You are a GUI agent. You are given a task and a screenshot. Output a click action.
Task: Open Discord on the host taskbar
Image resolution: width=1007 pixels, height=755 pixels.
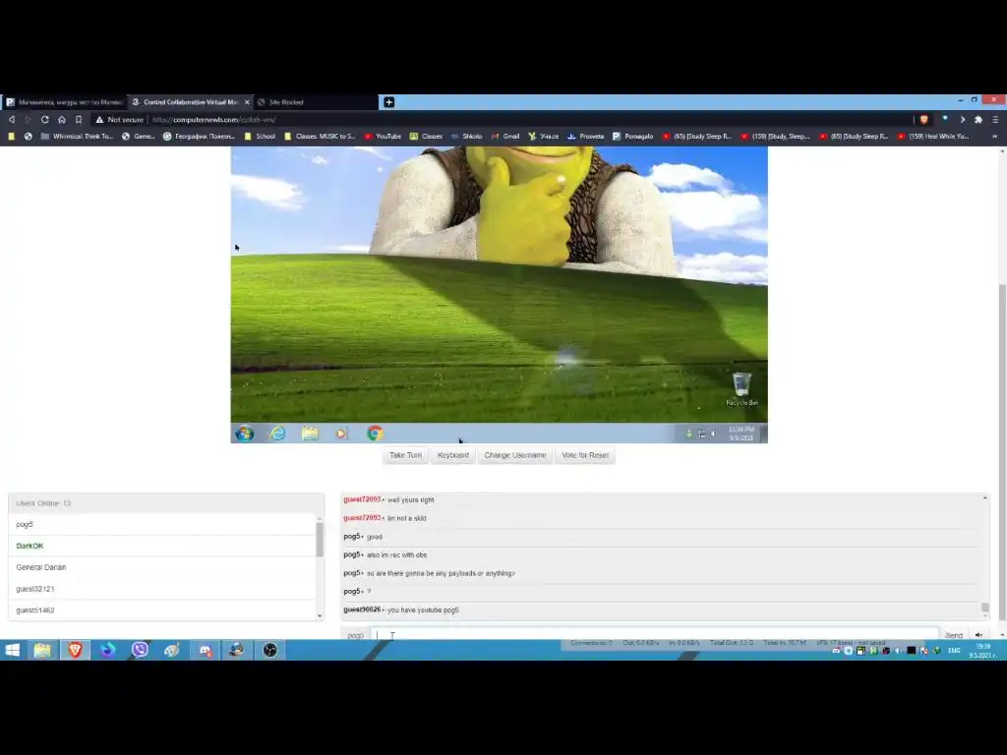205,651
